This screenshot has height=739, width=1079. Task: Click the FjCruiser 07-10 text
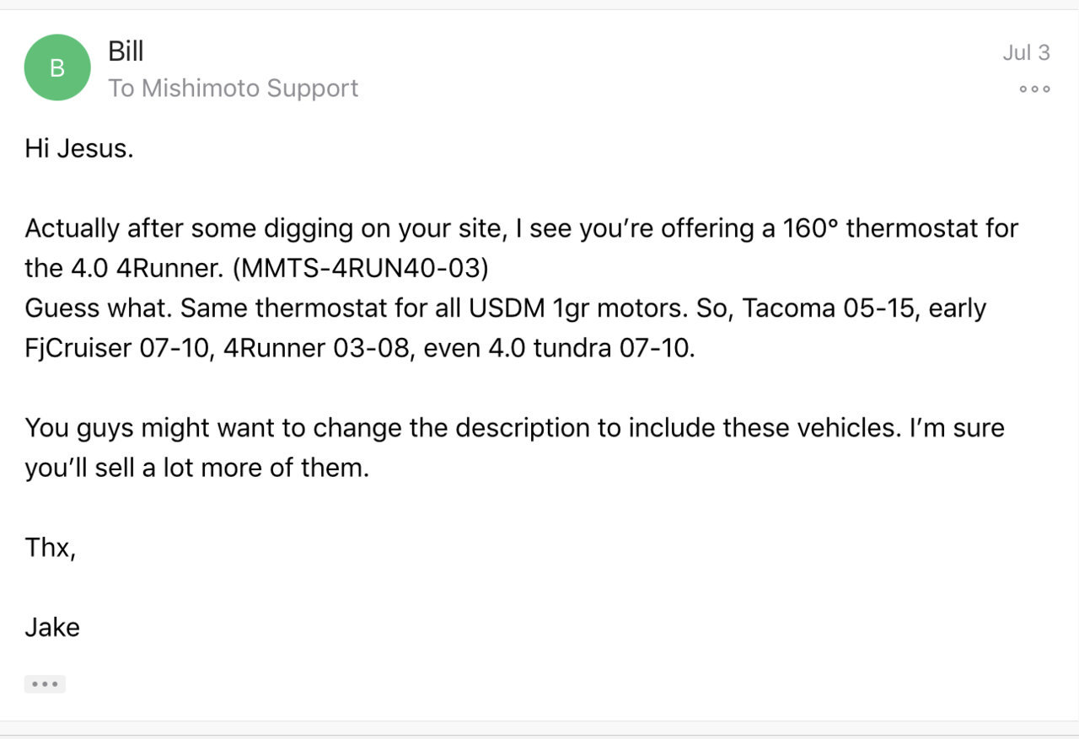(116, 348)
